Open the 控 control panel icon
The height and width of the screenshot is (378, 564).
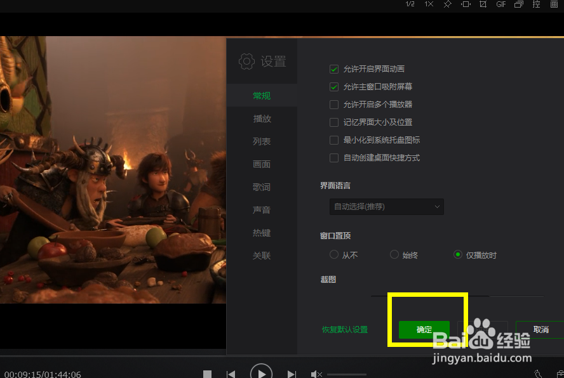tap(536, 4)
